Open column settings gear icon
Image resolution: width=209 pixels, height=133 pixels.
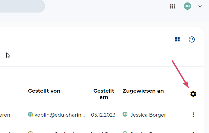pos(193,94)
